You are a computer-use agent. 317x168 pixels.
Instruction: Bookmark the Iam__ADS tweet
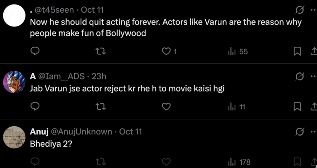pos(297,107)
